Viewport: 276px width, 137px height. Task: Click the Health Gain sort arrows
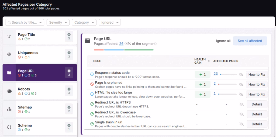(x=208, y=61)
